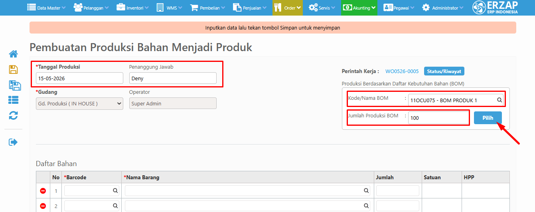Click search magnifier in Kode/Nama BOM field
Screen dimensions: 535x212
[499, 100]
